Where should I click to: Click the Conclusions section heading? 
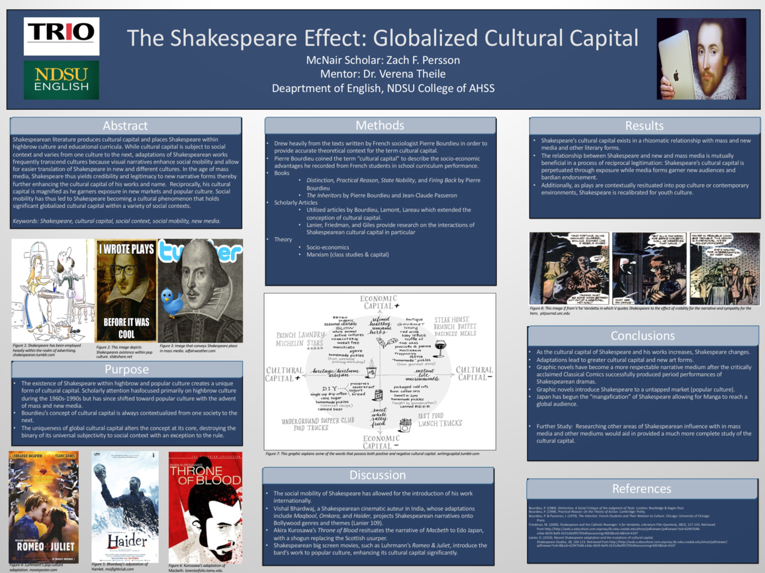(643, 335)
